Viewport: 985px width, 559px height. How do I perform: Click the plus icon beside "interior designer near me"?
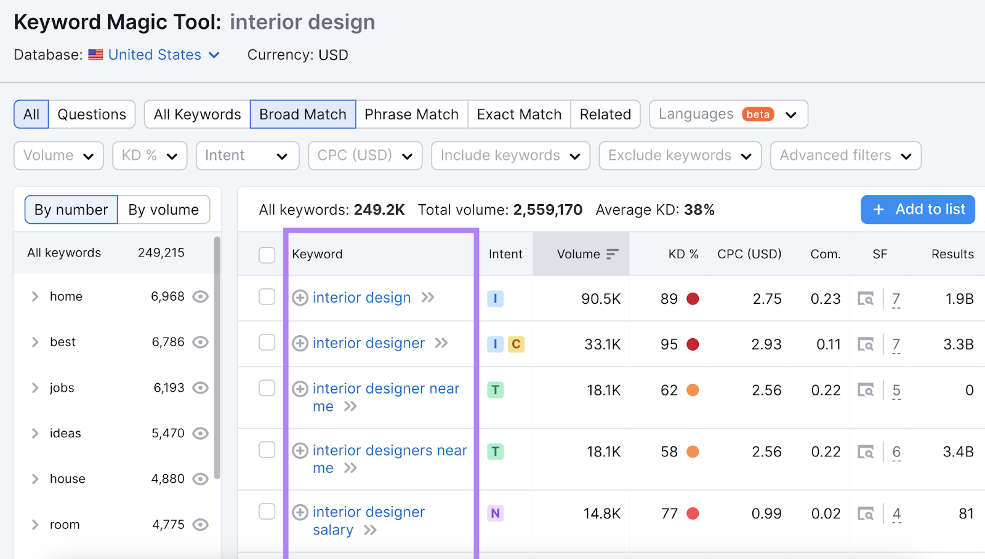click(300, 389)
